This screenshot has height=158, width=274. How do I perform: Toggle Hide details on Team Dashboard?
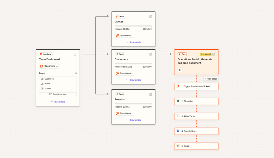click(58, 102)
